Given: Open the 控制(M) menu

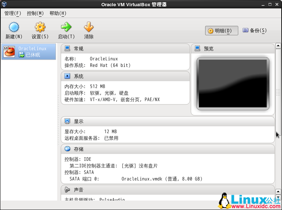Looking at the screenshot, I should pos(35,13).
